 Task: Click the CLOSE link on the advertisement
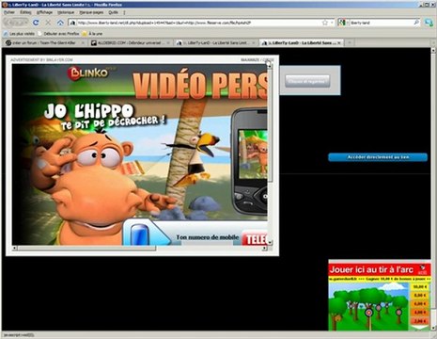pyautogui.click(x=269, y=59)
